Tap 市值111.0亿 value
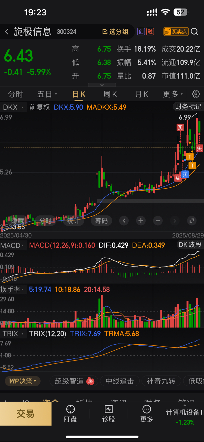This screenshot has width=204, height=442. pos(181,76)
